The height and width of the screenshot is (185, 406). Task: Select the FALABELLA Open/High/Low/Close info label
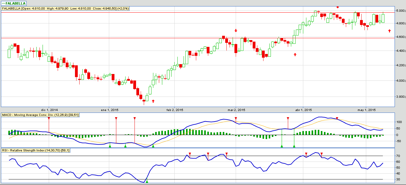point(66,9)
